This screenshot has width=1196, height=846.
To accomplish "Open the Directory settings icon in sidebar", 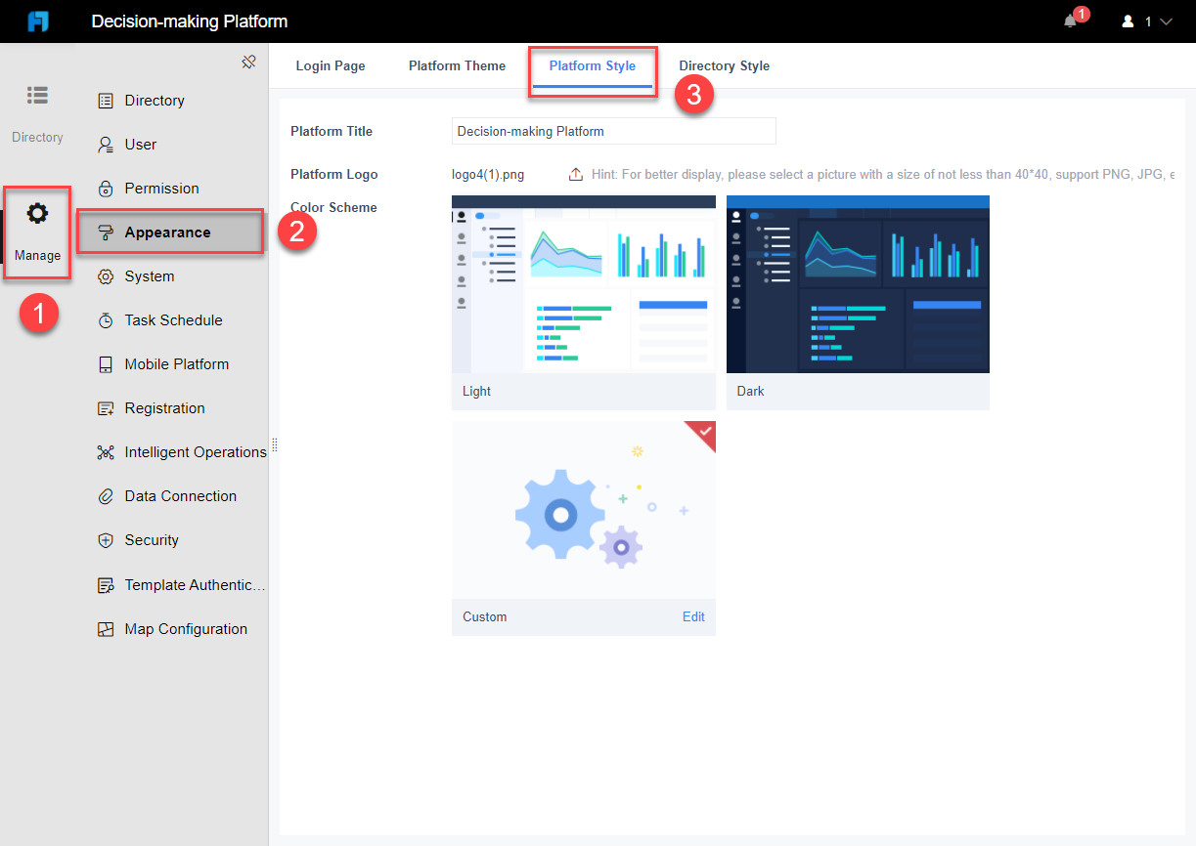I will (x=107, y=100).
